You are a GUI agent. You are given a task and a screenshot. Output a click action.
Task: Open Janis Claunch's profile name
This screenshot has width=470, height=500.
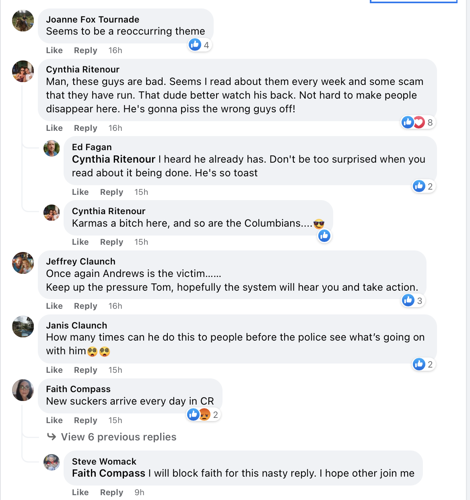76,325
